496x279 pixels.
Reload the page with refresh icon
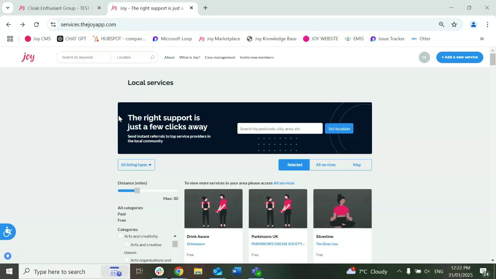click(x=36, y=24)
